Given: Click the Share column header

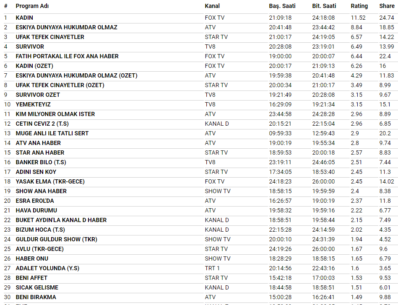Looking at the screenshot, I should [x=387, y=6].
